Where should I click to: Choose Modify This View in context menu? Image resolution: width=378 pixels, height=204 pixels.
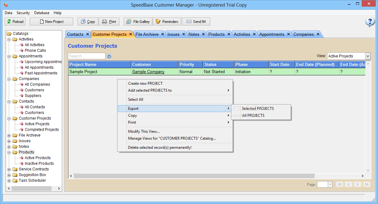click(175, 132)
